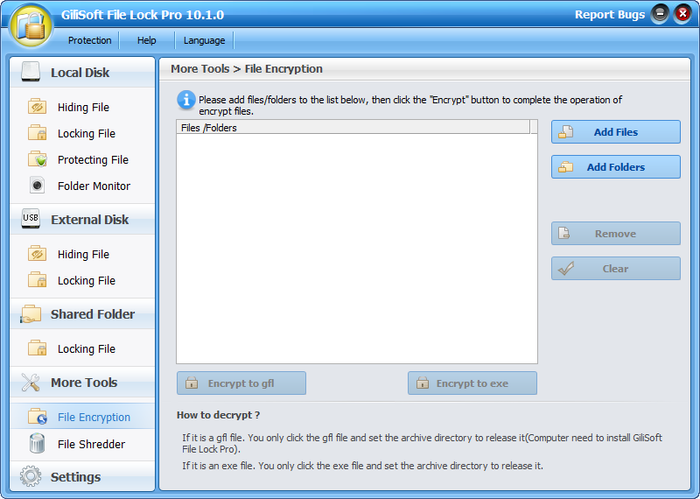Open Hiding File under Local Disk
Image resolution: width=700 pixels, height=499 pixels.
pos(83,107)
